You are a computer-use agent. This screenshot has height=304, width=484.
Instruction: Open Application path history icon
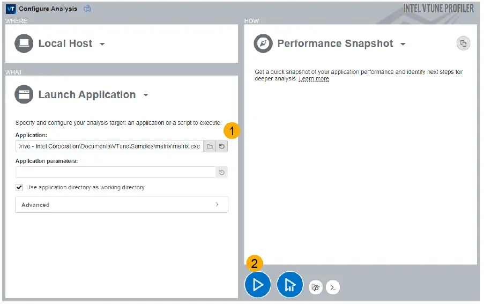click(221, 146)
